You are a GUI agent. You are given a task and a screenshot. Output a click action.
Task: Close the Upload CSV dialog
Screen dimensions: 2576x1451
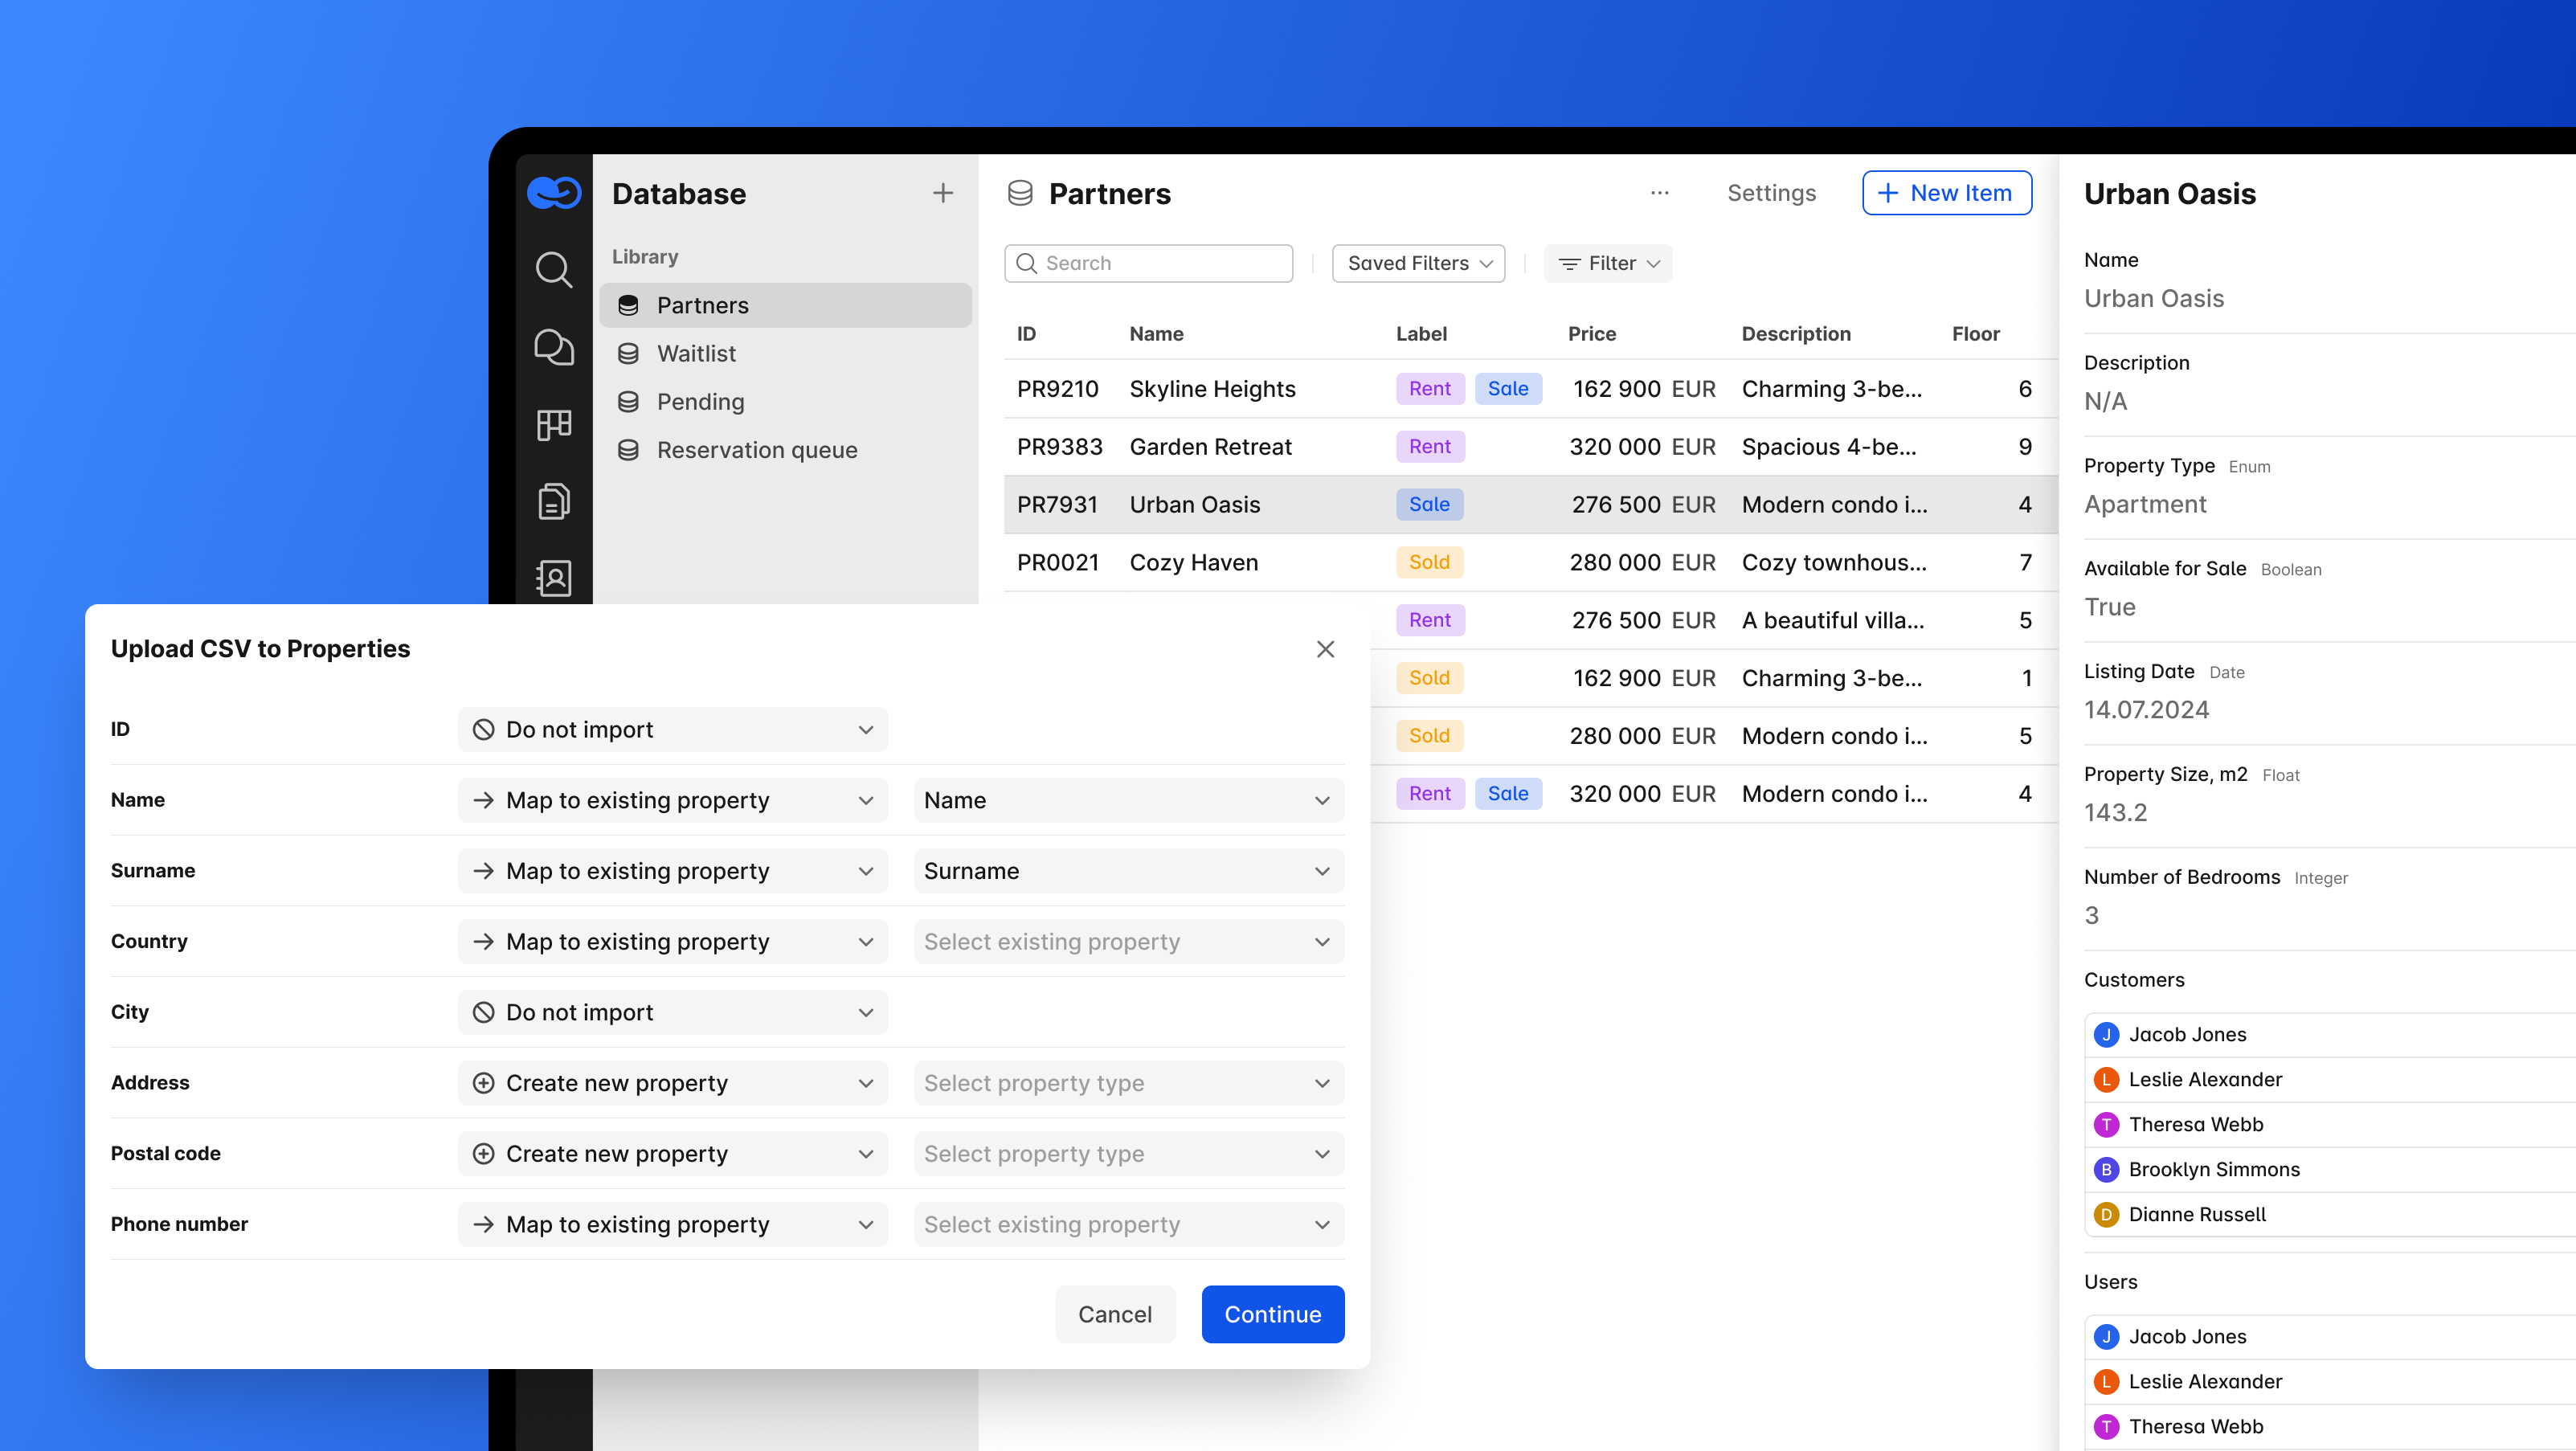click(1325, 648)
